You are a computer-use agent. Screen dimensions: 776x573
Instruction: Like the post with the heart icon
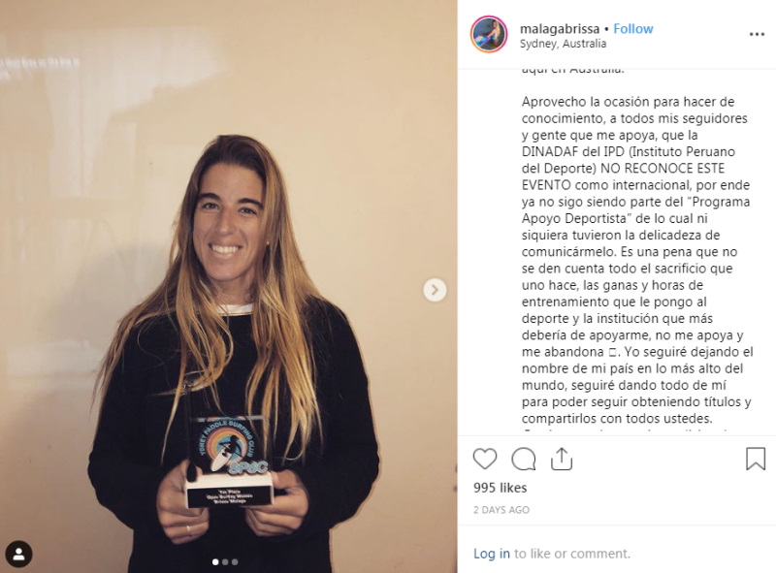[484, 459]
